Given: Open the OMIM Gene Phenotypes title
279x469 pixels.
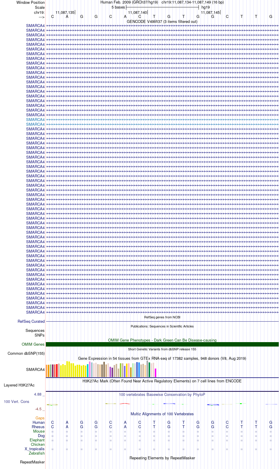Looking at the screenshot, I should point(162,340).
